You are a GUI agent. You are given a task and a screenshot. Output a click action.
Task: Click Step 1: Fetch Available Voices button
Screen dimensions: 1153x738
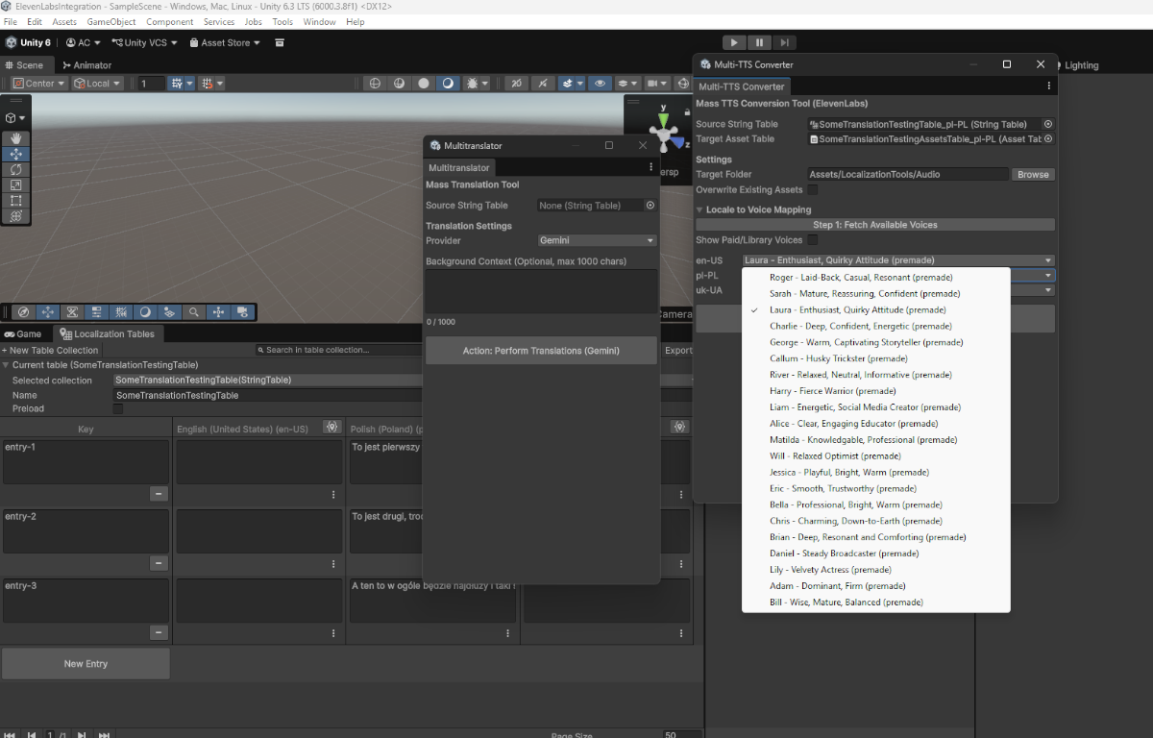pyautogui.click(x=875, y=225)
